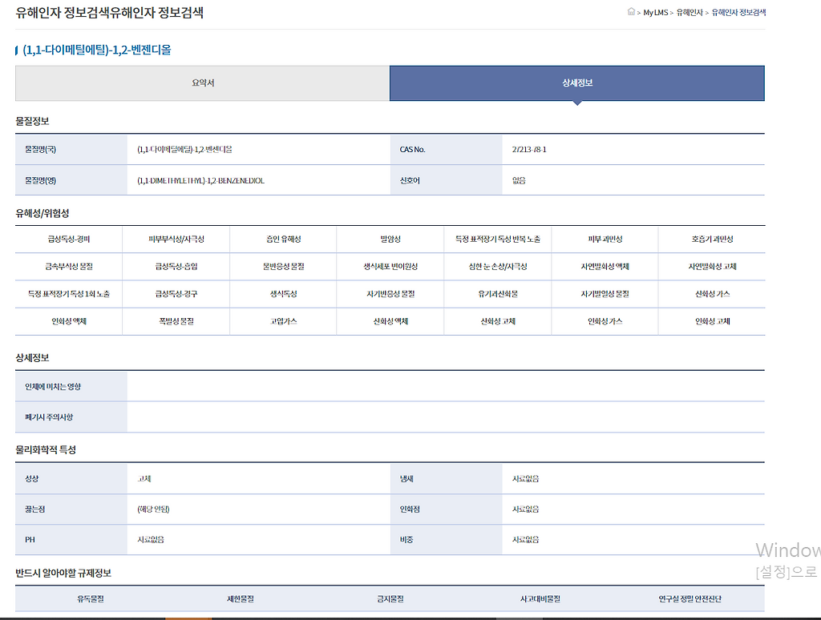The height and width of the screenshot is (620, 821).
Task: Select the 피부 과민성 hazard cell
Action: [605, 239]
